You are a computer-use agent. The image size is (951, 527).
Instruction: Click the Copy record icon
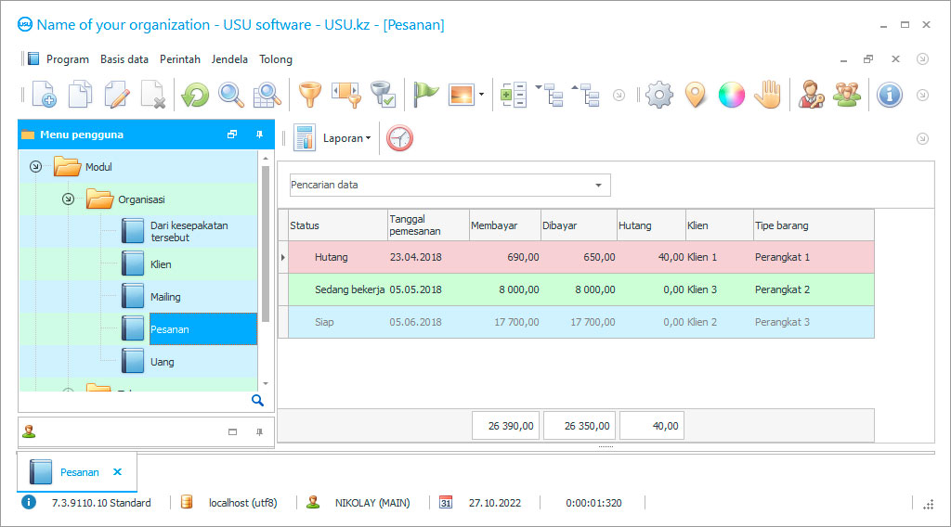tap(80, 95)
